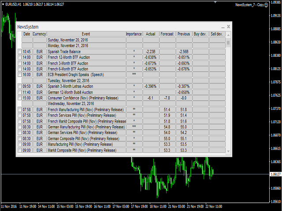Click the Event column header

[x=86, y=34]
